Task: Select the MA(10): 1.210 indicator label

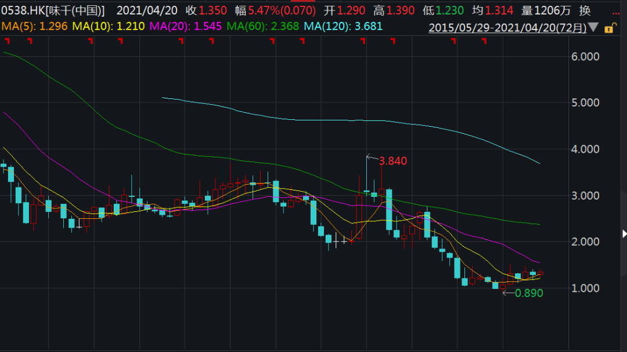Action: [109, 26]
